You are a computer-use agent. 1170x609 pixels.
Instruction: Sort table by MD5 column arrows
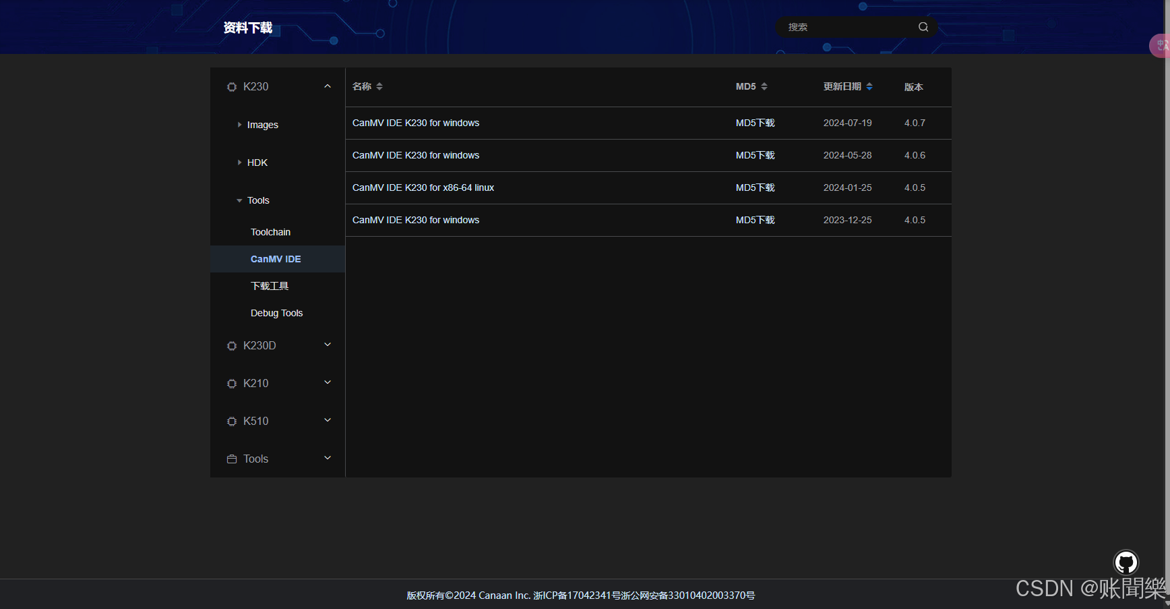[x=764, y=86]
